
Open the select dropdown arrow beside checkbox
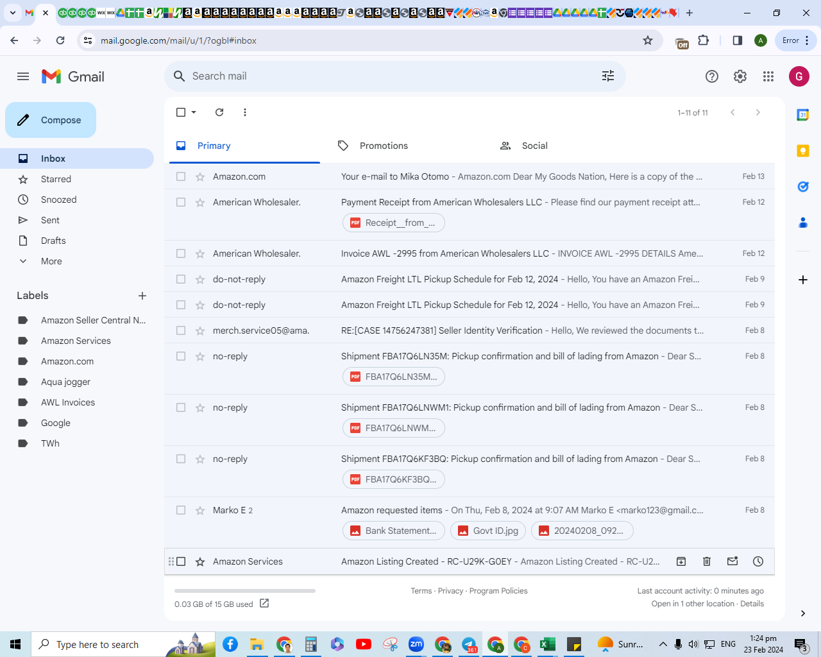[194, 112]
